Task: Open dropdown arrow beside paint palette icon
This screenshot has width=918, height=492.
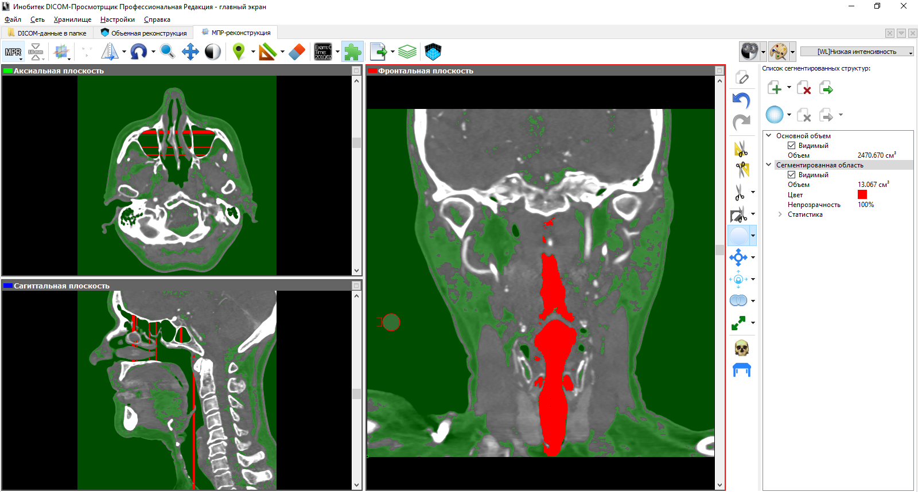Action: pos(792,52)
